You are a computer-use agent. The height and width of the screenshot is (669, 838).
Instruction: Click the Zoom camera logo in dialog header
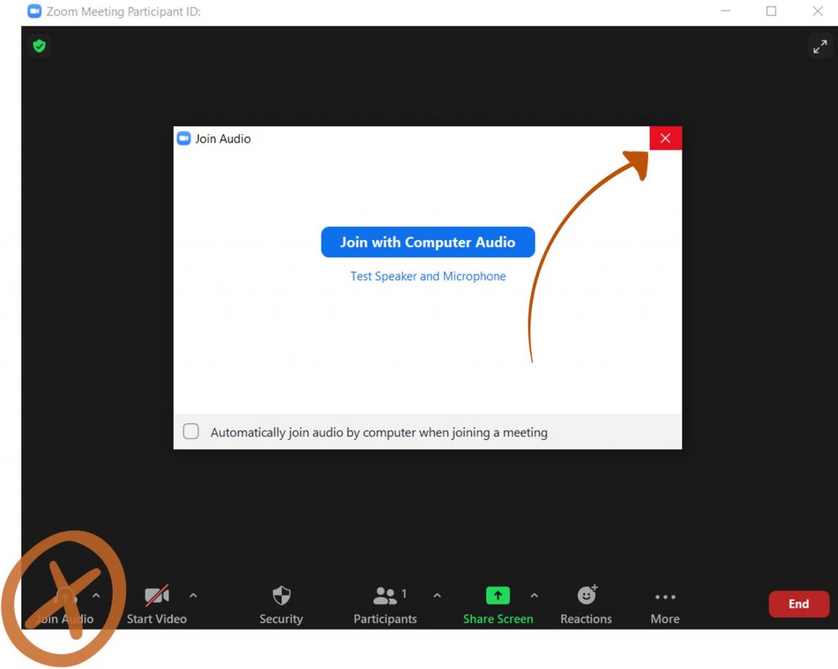(x=183, y=138)
